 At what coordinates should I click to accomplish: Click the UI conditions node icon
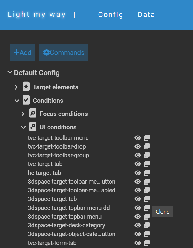(33, 126)
